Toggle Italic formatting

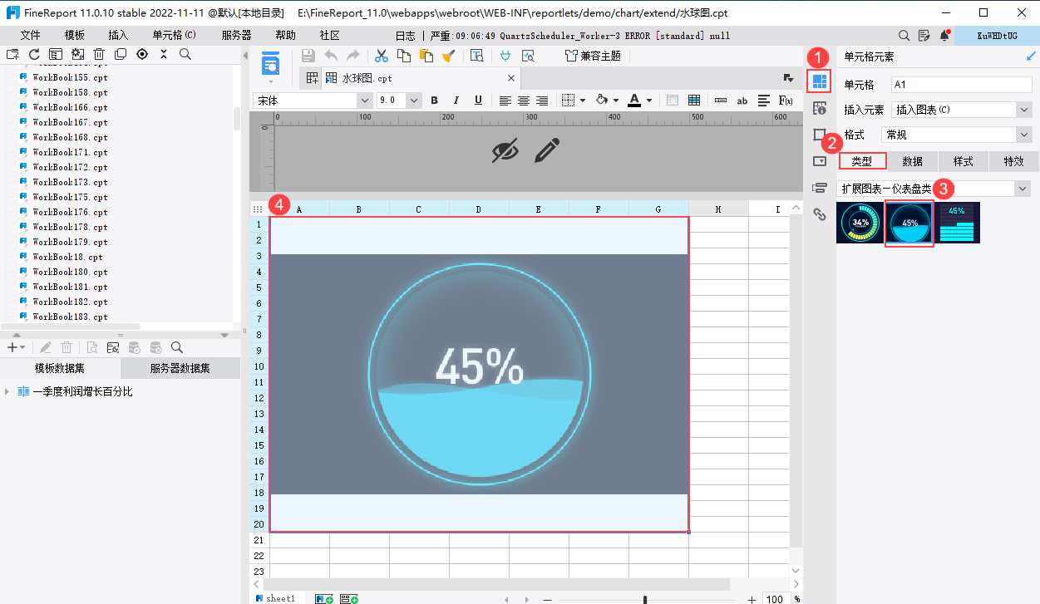point(456,101)
